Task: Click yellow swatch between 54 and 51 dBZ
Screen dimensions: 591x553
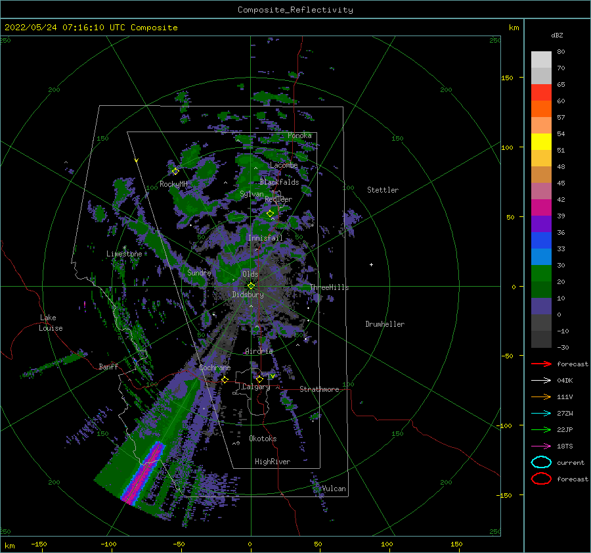Action: (x=541, y=141)
